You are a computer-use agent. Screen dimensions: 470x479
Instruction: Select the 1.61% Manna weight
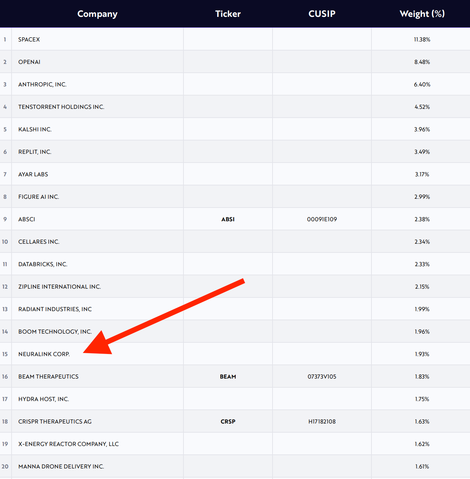click(422, 466)
